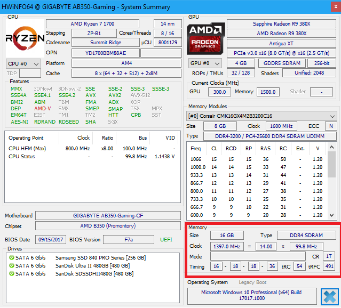
Task: Click the µCU value 8001129
Action: pos(168,43)
